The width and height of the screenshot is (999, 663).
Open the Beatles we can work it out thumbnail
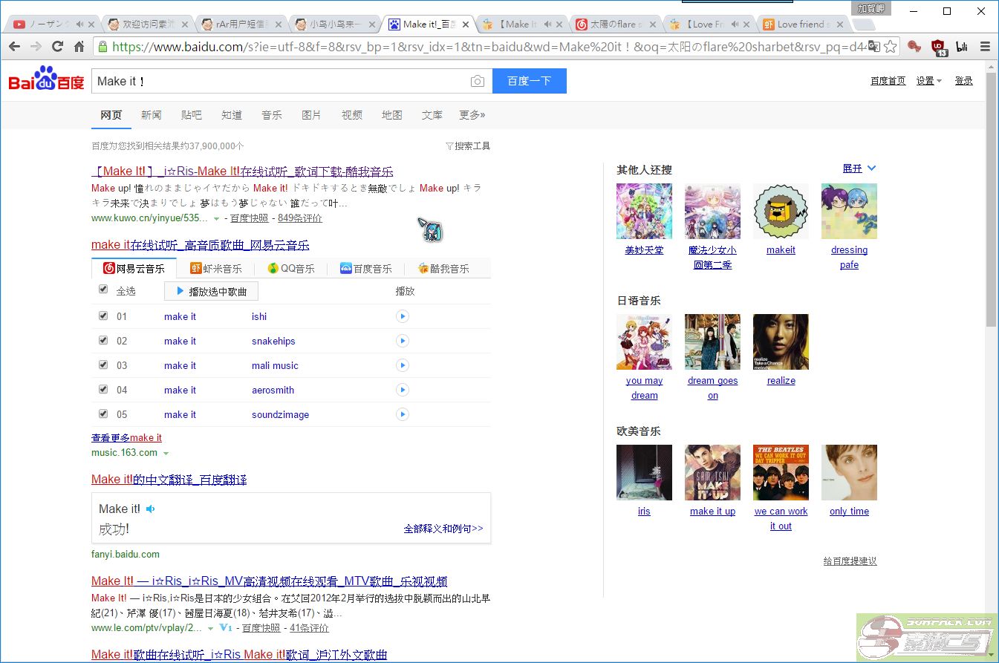pos(781,472)
